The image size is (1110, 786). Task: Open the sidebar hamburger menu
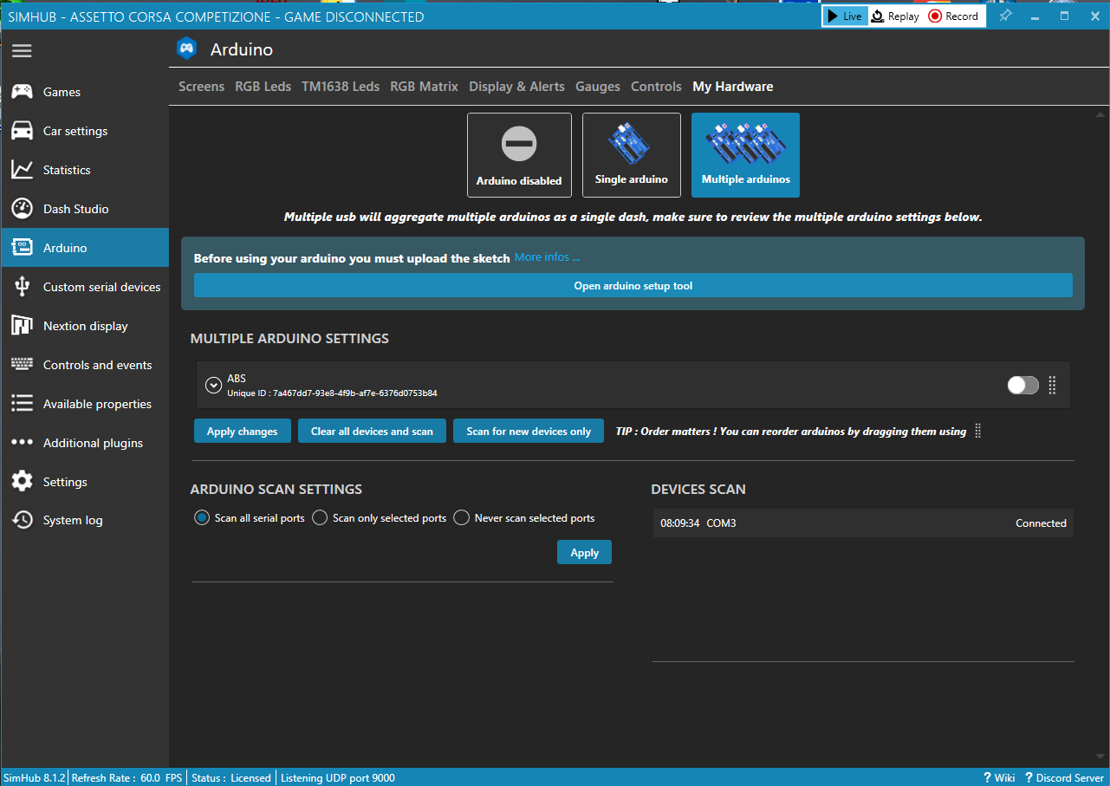tap(22, 50)
